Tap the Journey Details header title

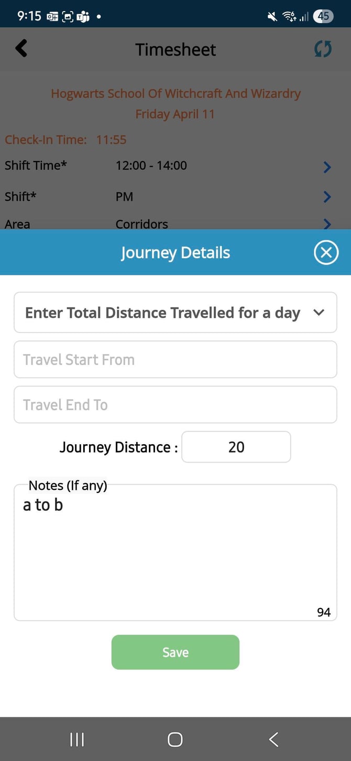pyautogui.click(x=175, y=253)
